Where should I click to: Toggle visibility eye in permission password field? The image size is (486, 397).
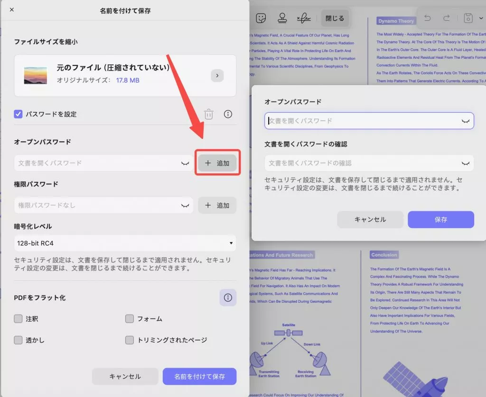(185, 206)
